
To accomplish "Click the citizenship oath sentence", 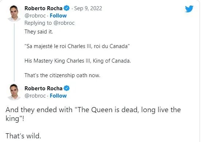I will [62, 75].
